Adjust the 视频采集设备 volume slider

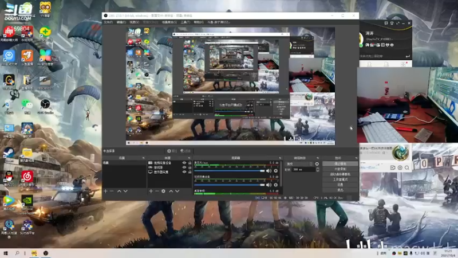(230, 185)
